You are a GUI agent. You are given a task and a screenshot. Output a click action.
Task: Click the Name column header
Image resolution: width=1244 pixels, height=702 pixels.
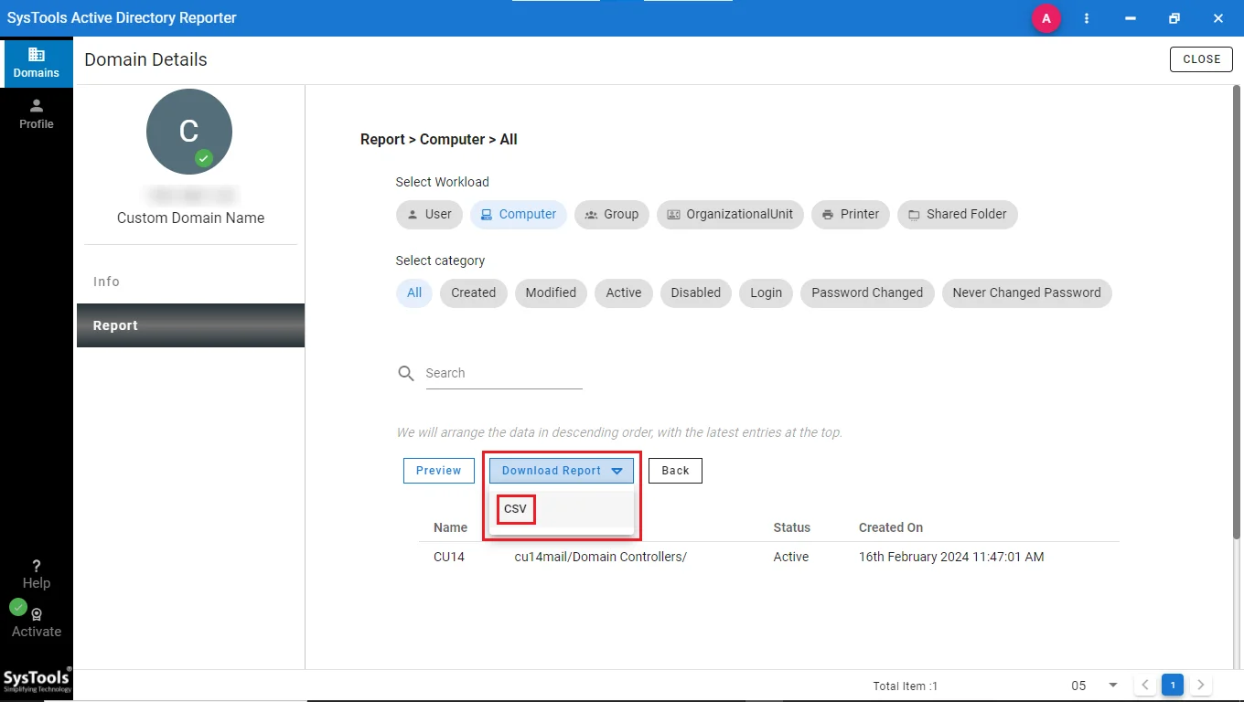coord(450,527)
